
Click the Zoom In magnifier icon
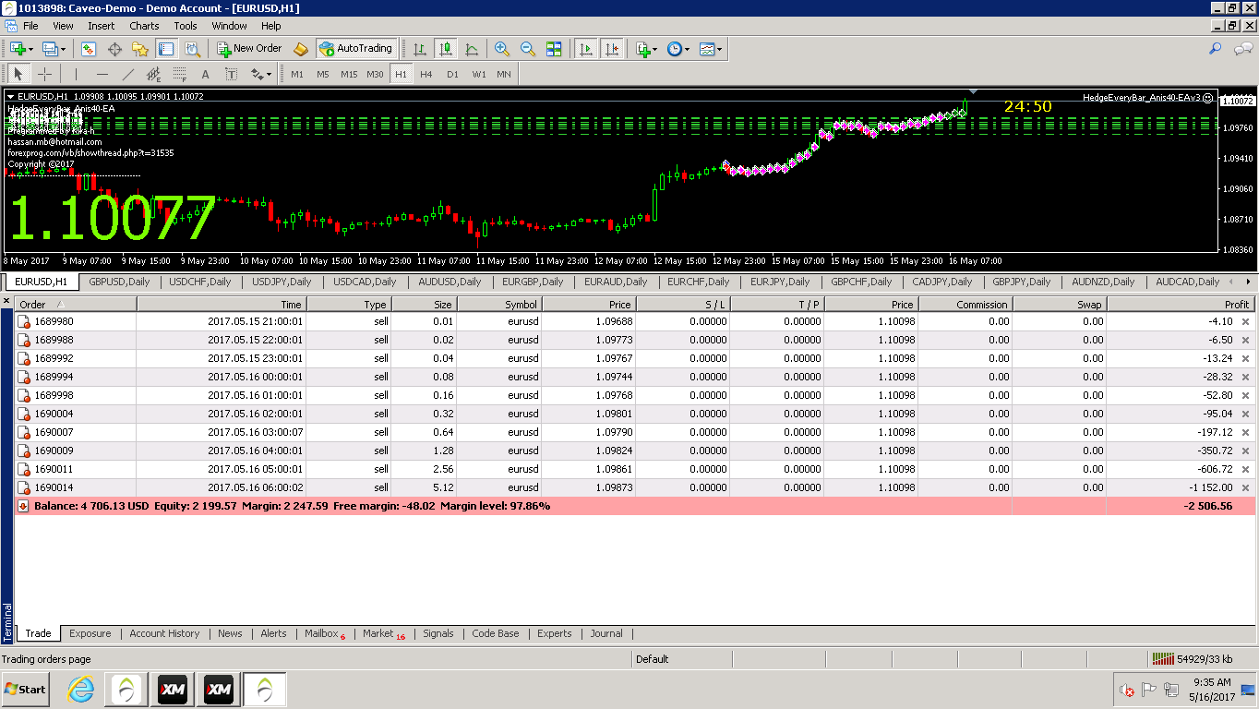click(x=502, y=49)
